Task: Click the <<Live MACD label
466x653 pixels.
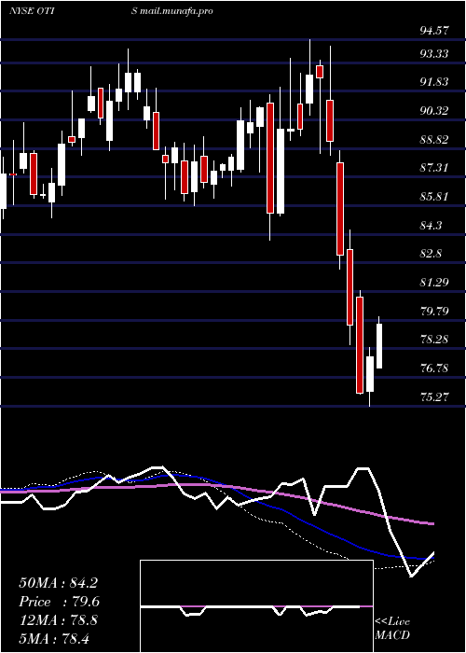Action: [392, 629]
